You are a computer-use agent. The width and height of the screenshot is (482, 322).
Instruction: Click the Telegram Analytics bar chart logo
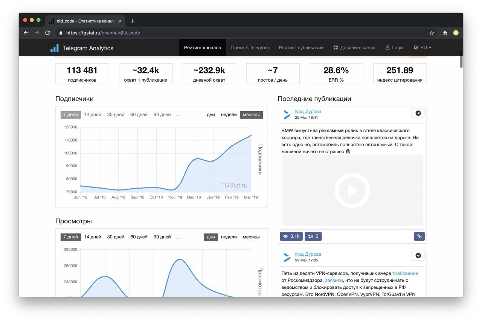(x=55, y=48)
